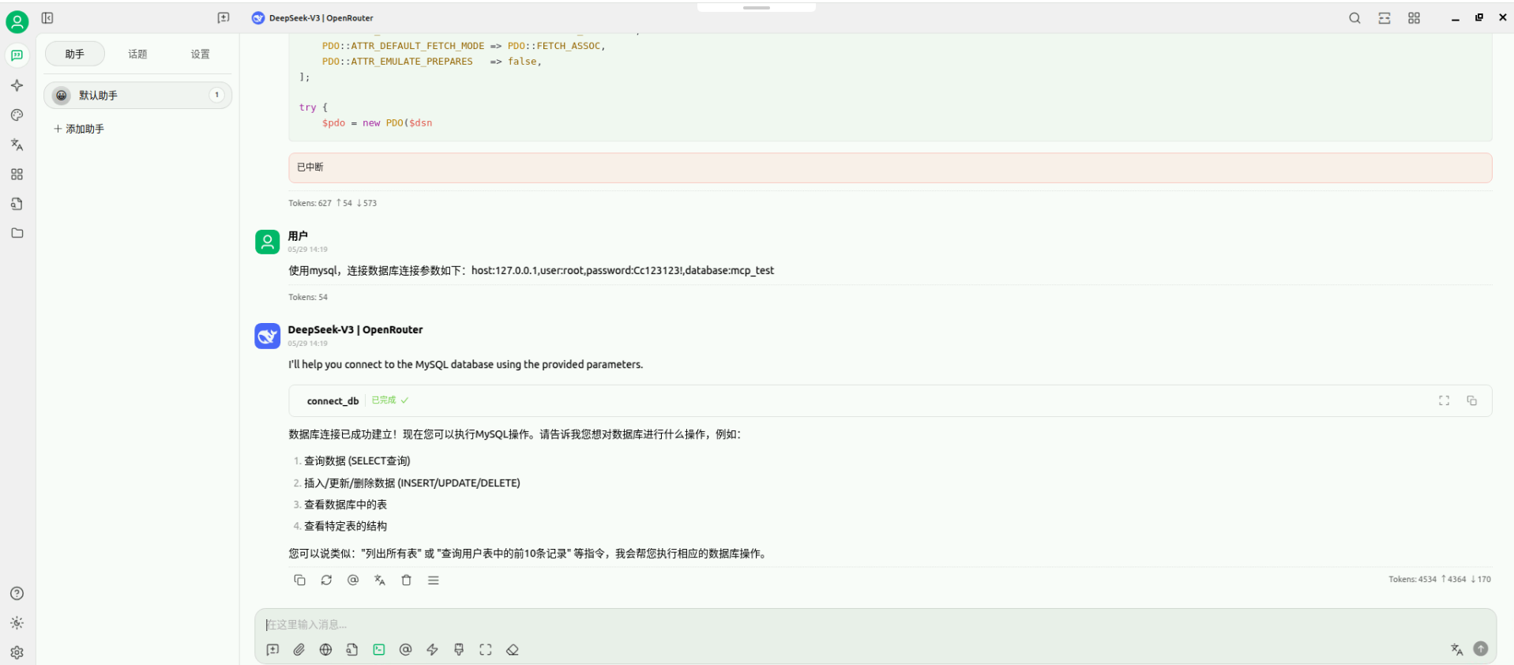The image size is (1514, 665).
Task: Mention a model from input toolbar
Action: (406, 650)
